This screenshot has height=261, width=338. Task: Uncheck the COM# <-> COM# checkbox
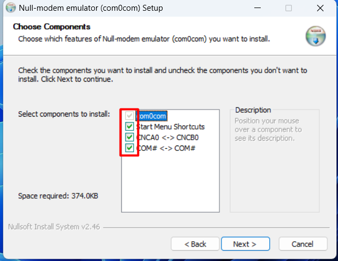pos(129,147)
